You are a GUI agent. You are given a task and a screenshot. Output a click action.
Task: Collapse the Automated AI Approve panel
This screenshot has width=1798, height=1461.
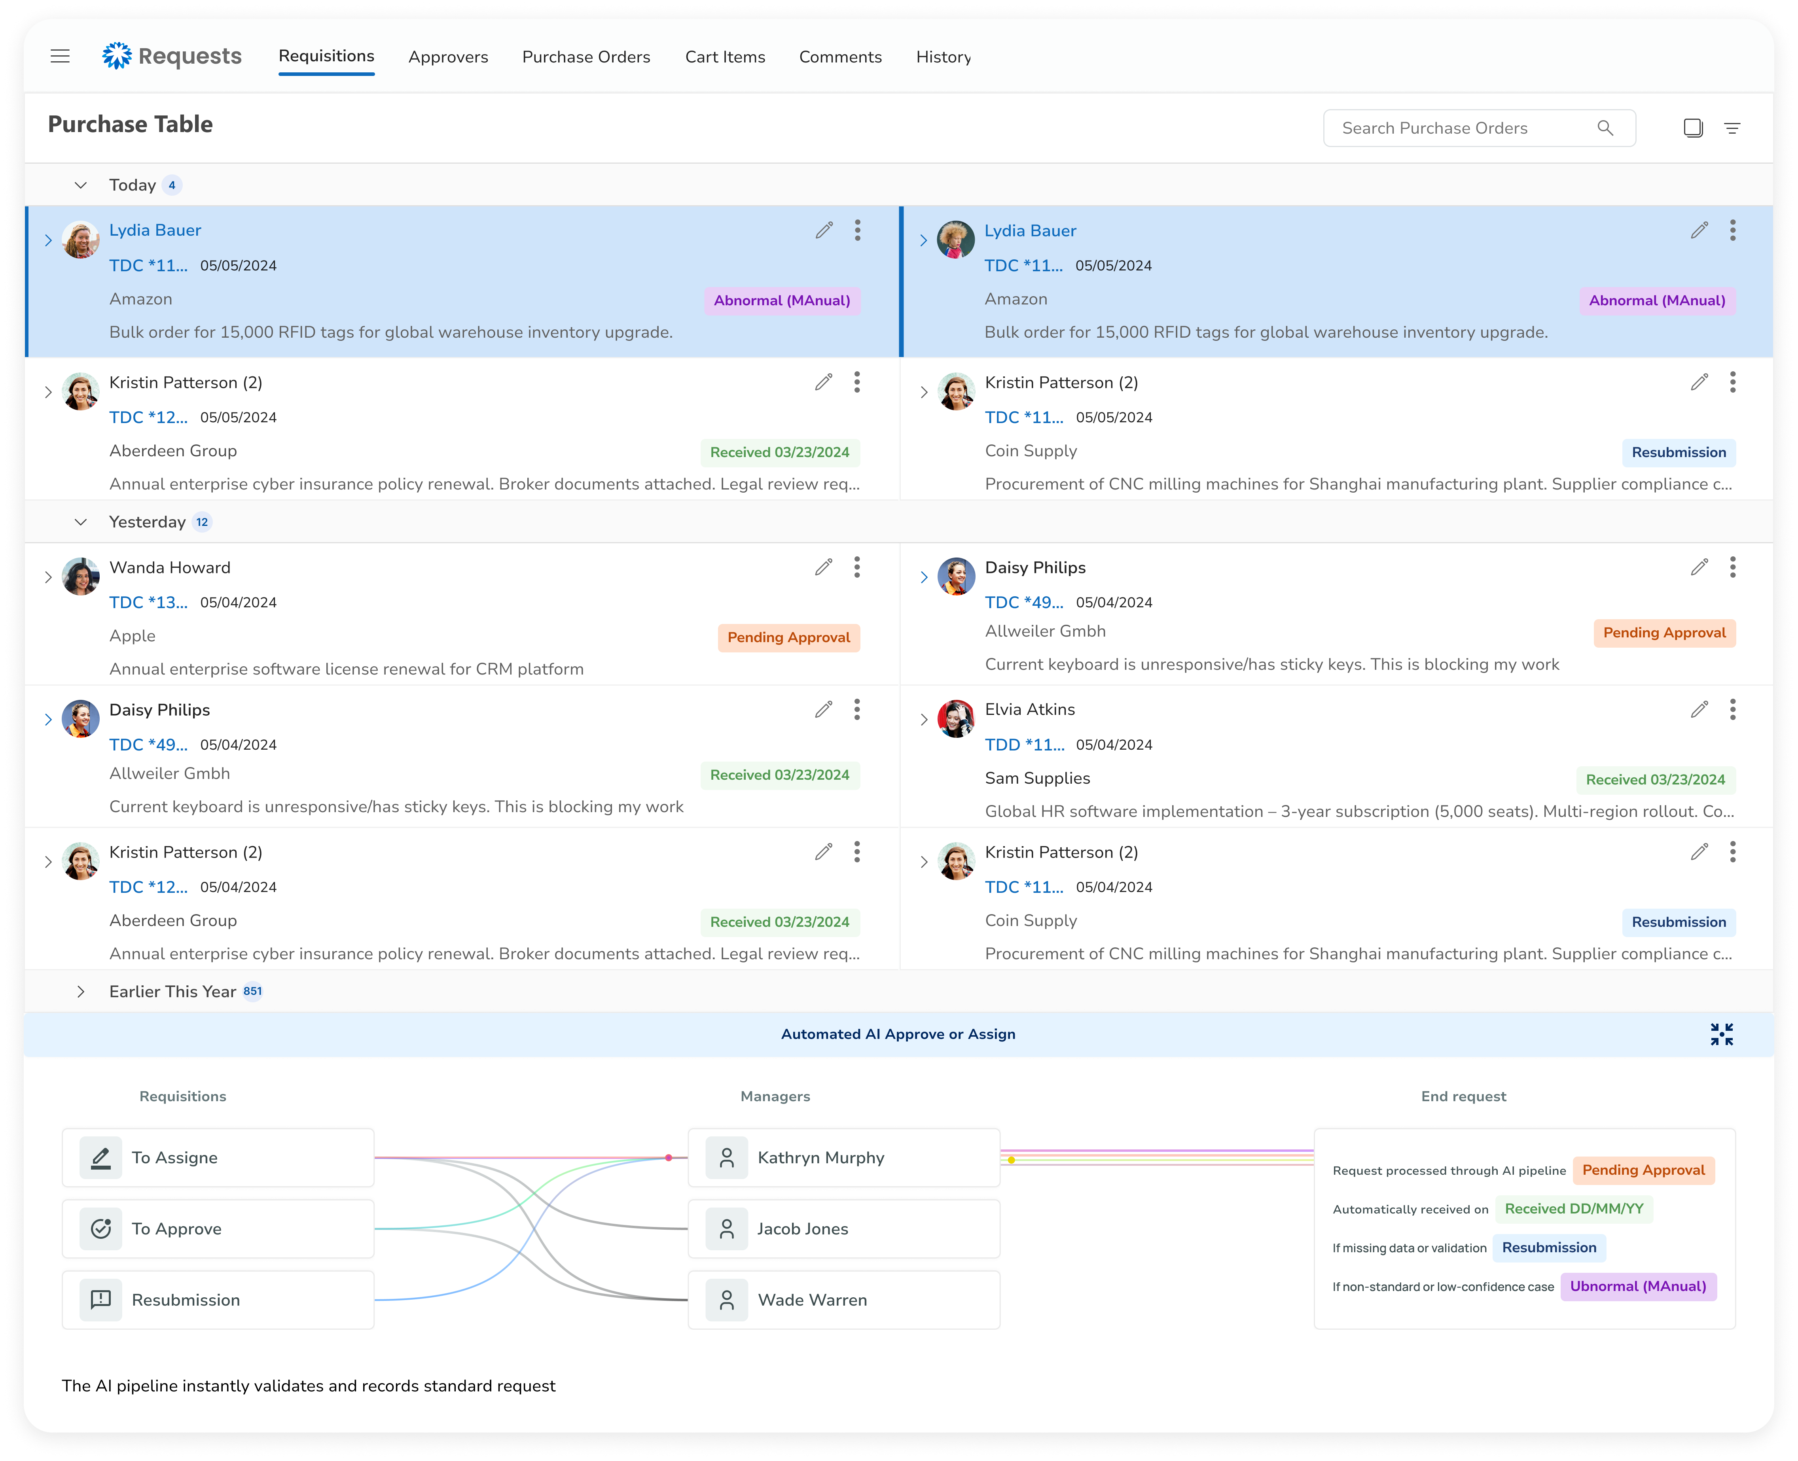(x=1721, y=1034)
